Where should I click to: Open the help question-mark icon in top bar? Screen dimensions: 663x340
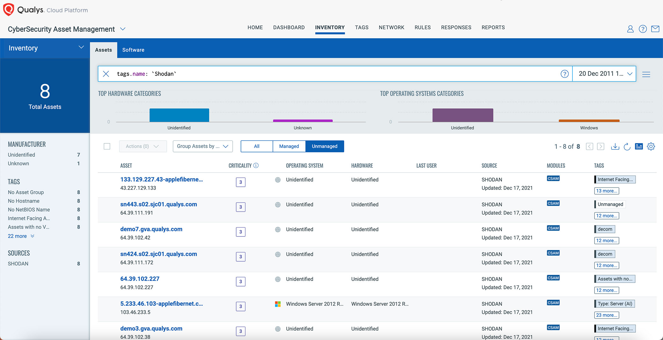643,29
